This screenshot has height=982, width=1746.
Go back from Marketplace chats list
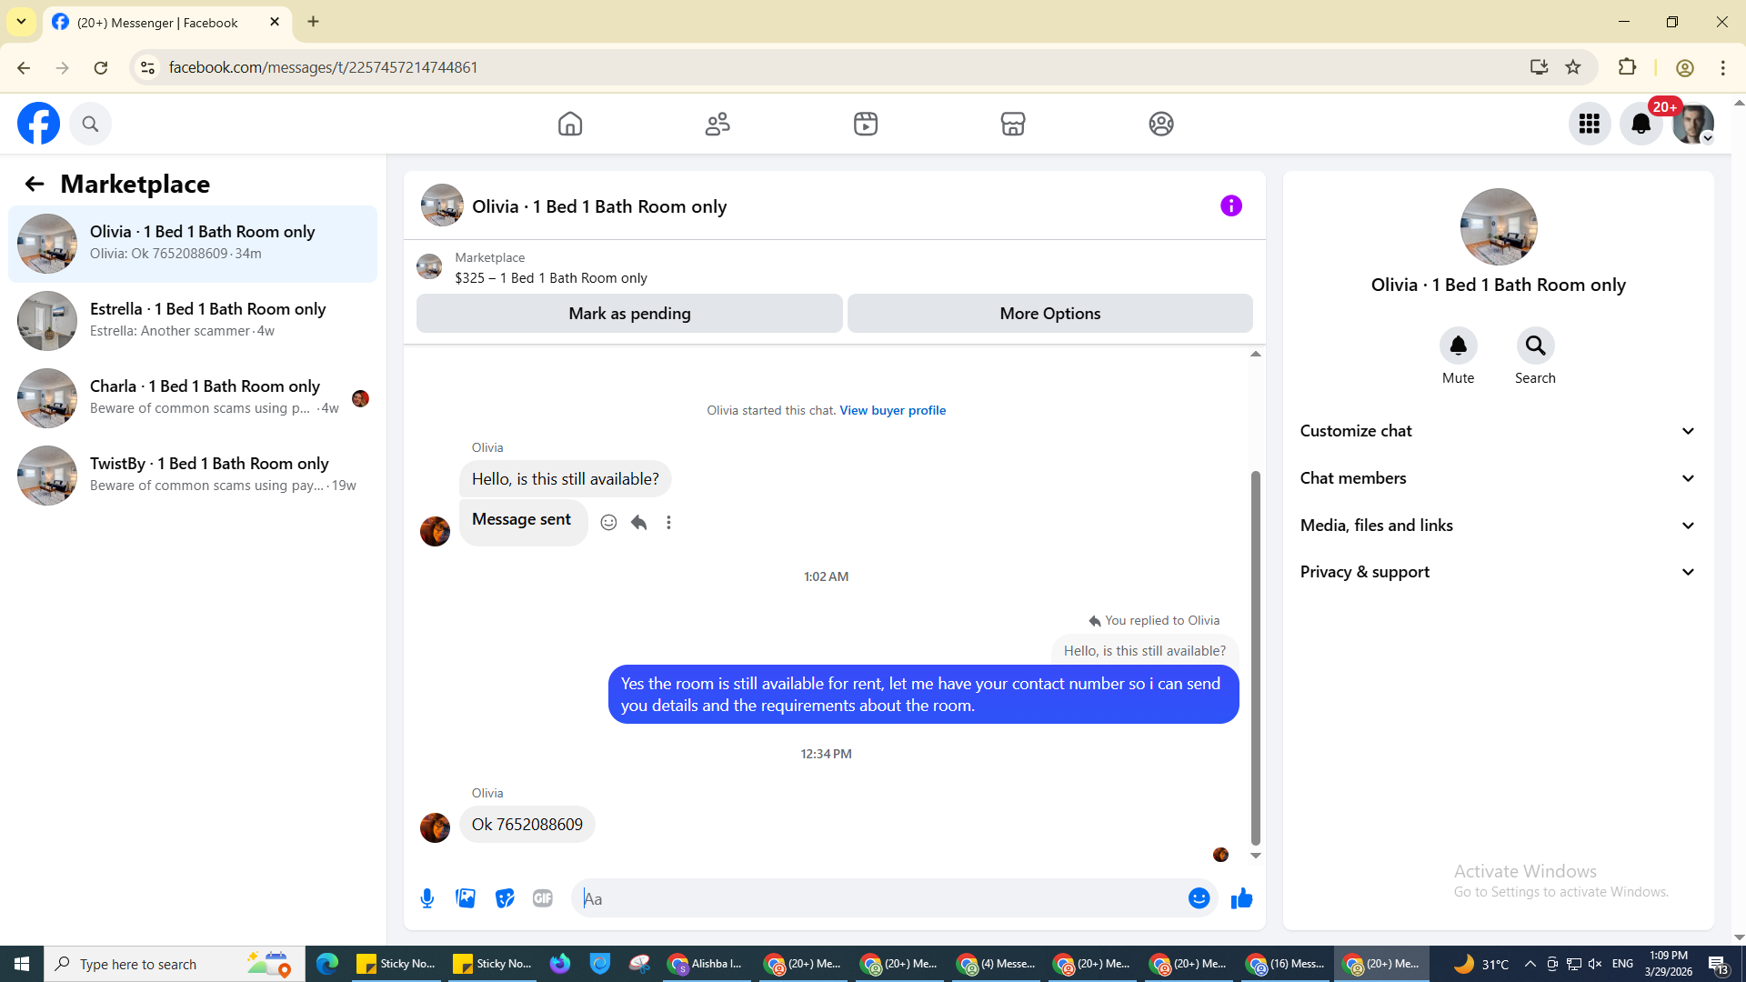pos(35,184)
